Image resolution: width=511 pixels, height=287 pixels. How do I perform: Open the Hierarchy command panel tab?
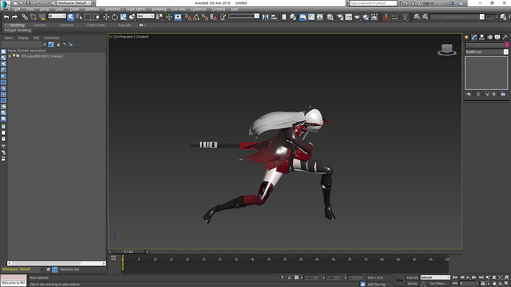482,37
